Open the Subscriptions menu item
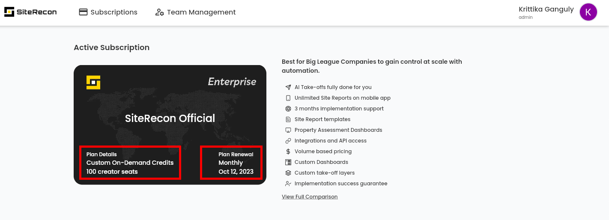This screenshot has height=220, width=609. tap(108, 12)
